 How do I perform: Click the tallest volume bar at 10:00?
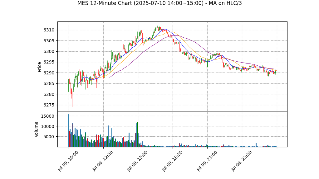click(69, 131)
